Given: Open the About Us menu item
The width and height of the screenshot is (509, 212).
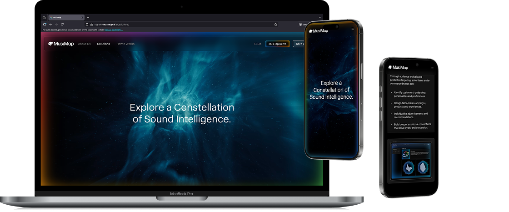Looking at the screenshot, I should click(84, 44).
